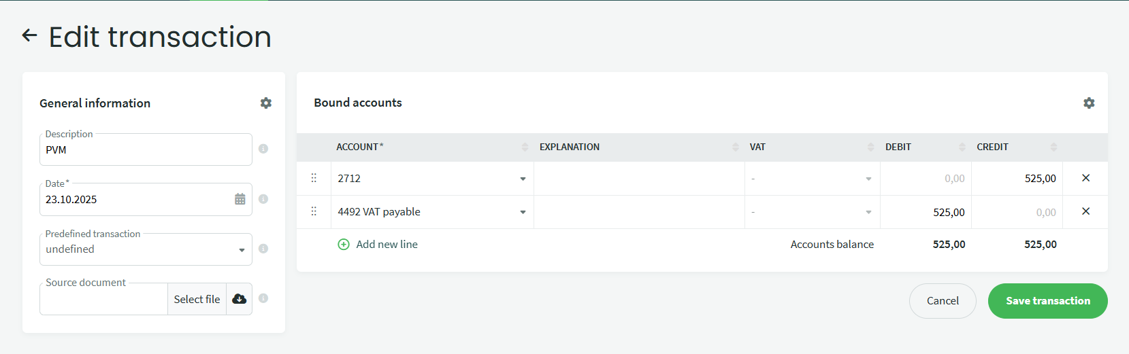Open Bound accounts settings gear

click(1089, 103)
